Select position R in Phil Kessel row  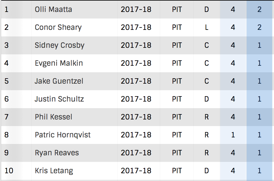point(207,117)
